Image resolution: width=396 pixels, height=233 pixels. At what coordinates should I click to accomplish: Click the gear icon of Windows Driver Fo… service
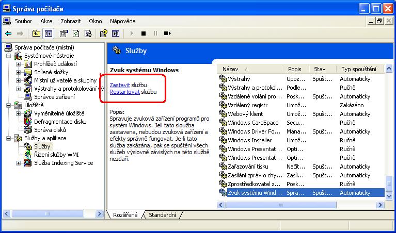tap(223, 131)
